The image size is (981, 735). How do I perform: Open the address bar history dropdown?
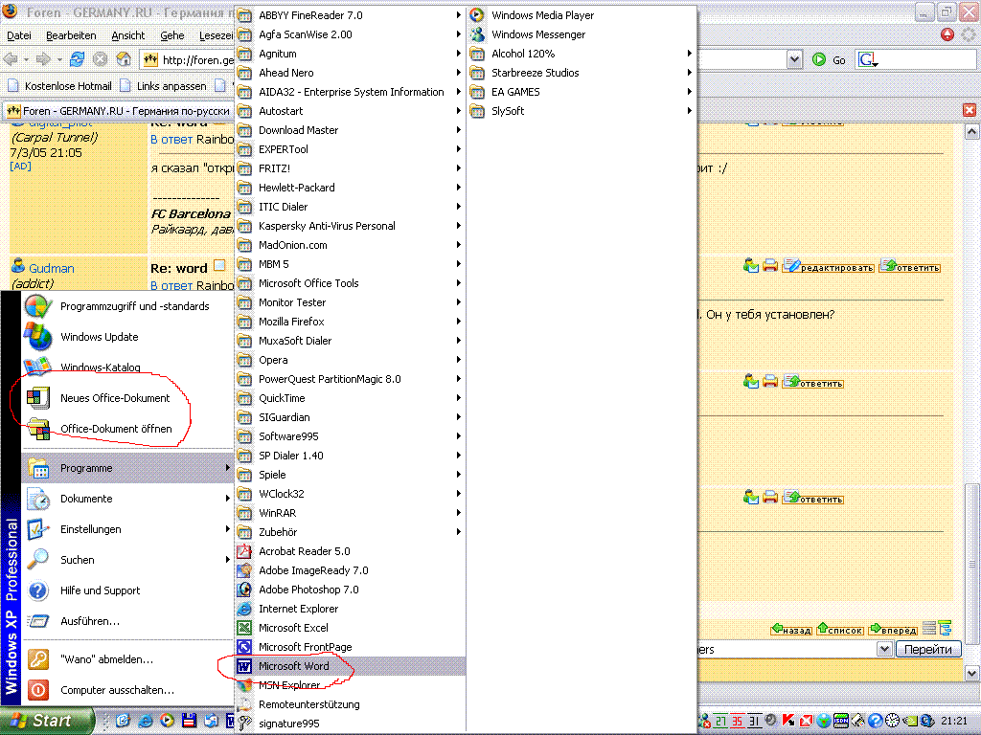(794, 59)
